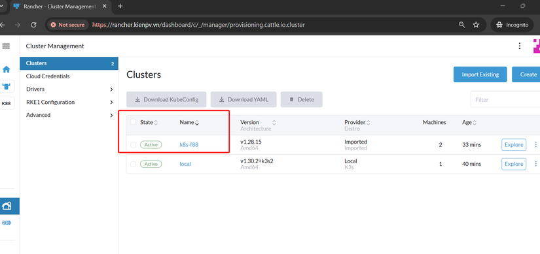The height and width of the screenshot is (254, 540).
Task: Click the Active badge for local
Action: point(151,164)
